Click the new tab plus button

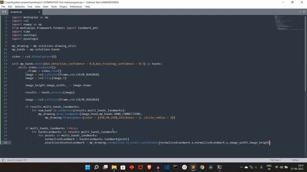[300, 11]
